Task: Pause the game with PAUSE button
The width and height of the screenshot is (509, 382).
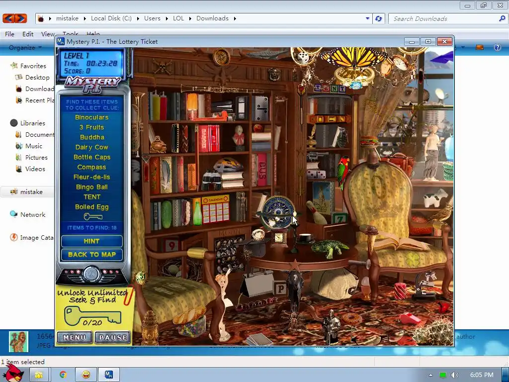Action: pyautogui.click(x=113, y=338)
